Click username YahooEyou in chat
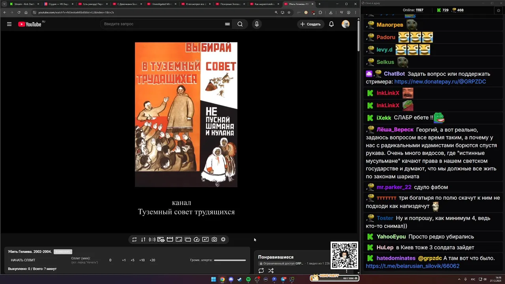 pos(391,237)
